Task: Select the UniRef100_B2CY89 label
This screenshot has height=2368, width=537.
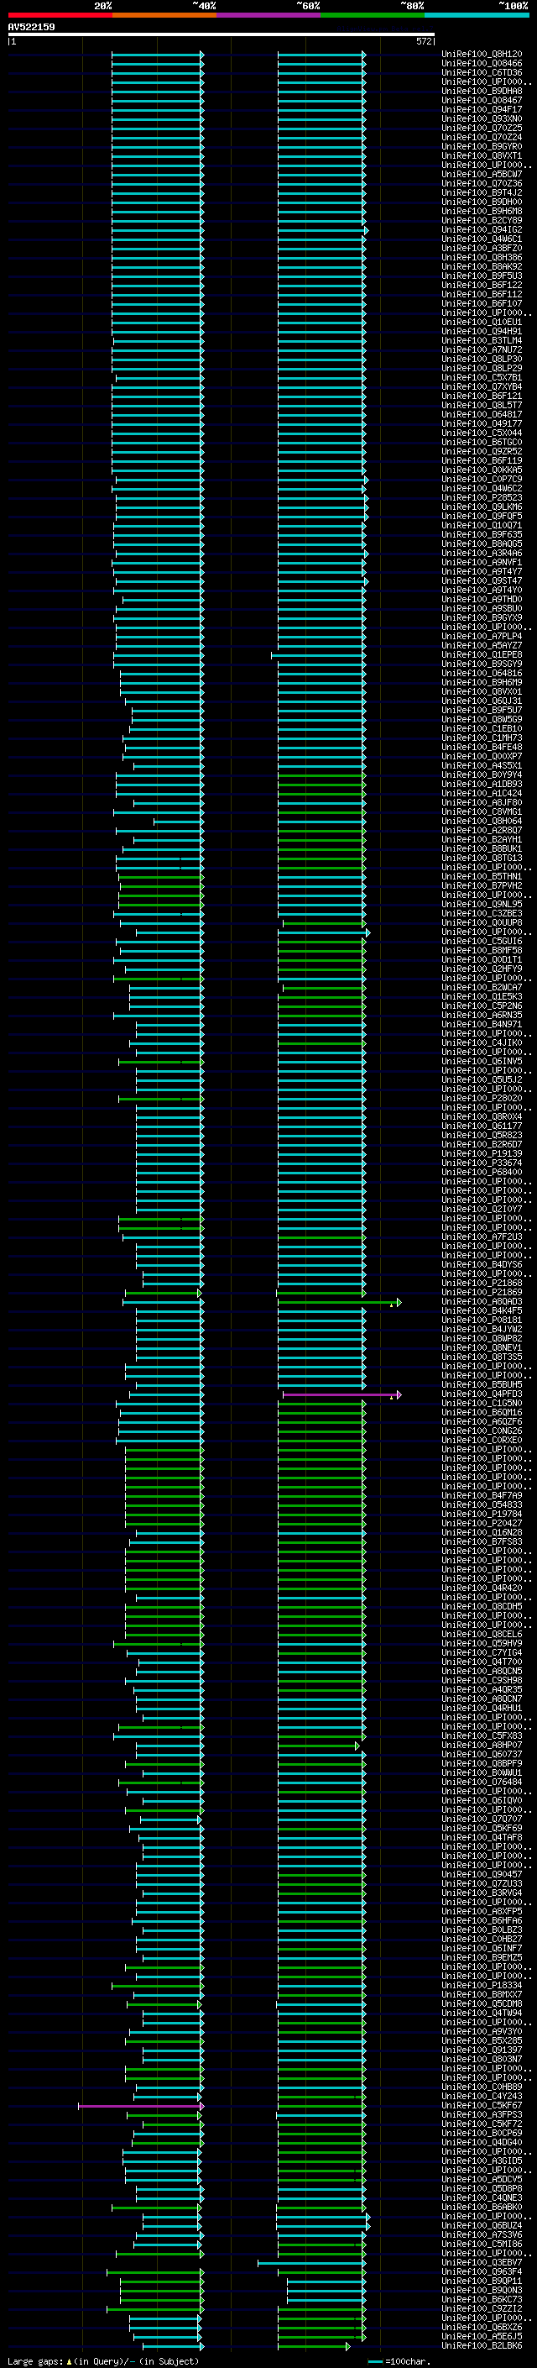Action: click(x=482, y=221)
